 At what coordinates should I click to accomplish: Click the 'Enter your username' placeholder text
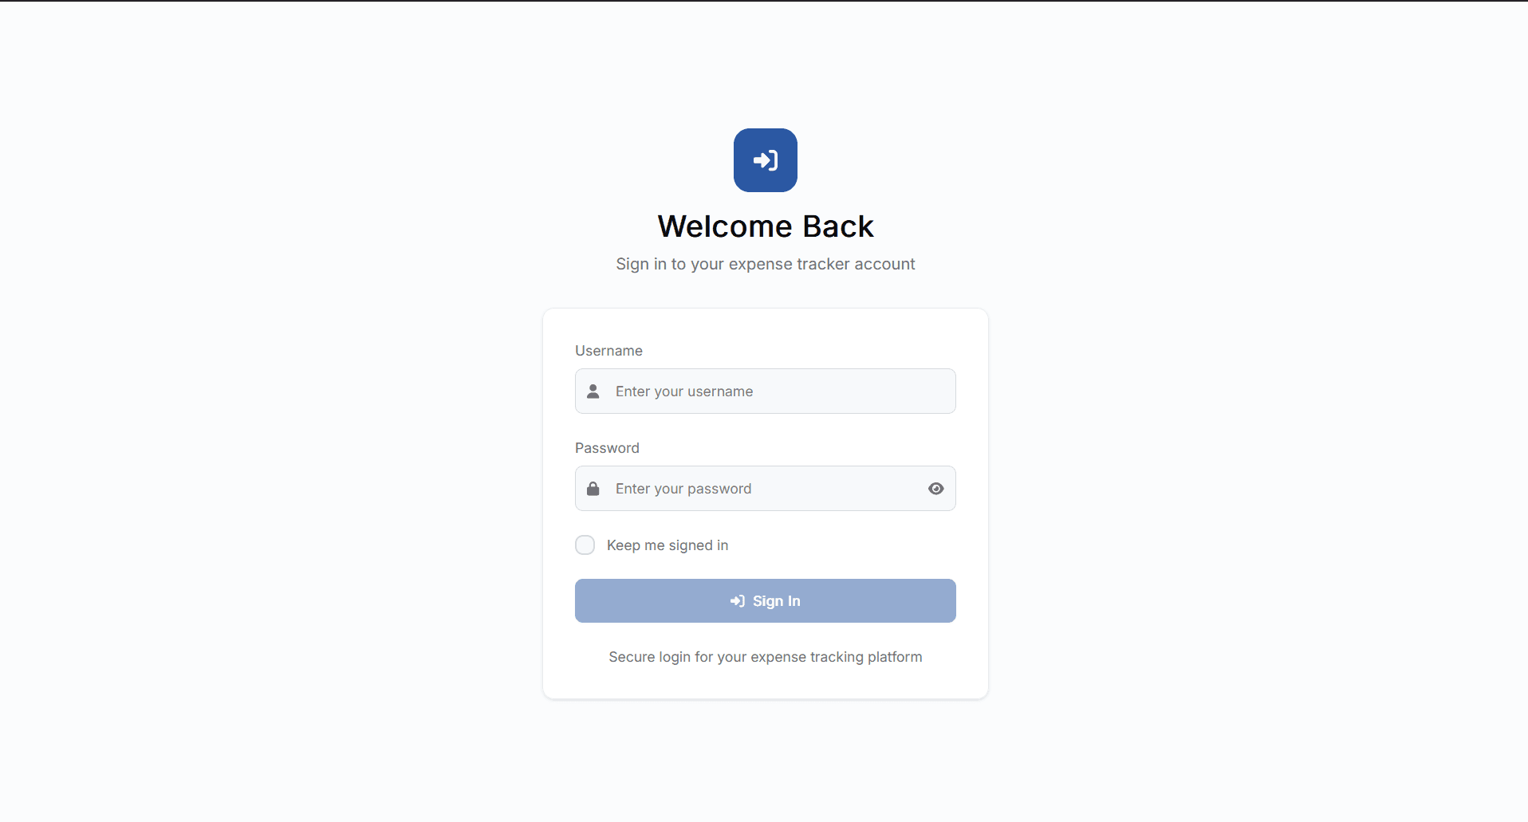tap(683, 391)
